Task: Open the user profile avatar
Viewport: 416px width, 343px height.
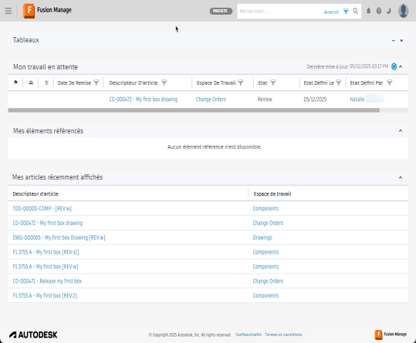Action: point(403,11)
